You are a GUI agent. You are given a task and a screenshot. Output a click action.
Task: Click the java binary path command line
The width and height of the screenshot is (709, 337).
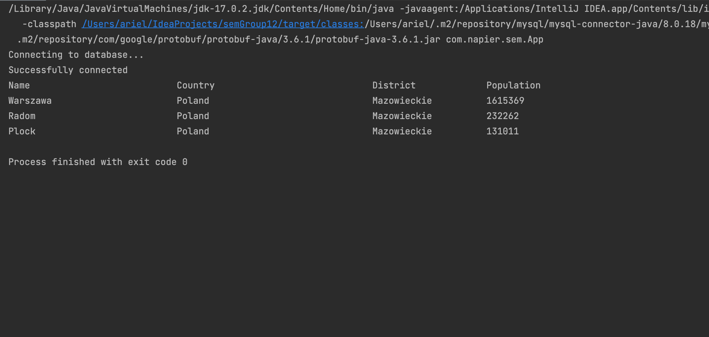(201, 9)
